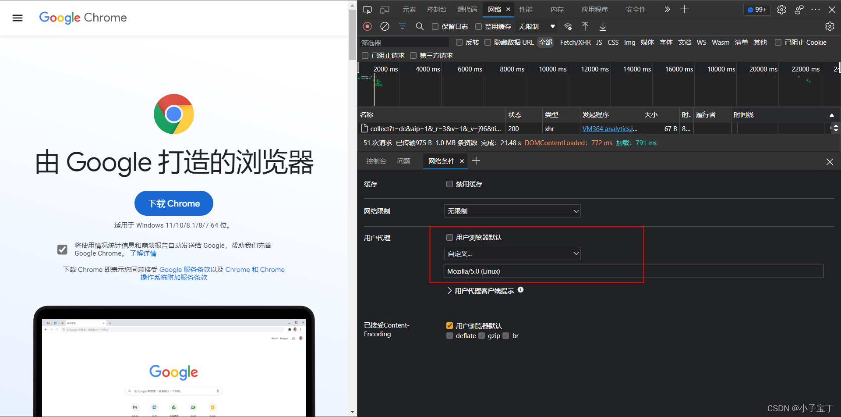The height and width of the screenshot is (417, 841).
Task: Activate the inspect element picker icon
Action: click(x=367, y=9)
